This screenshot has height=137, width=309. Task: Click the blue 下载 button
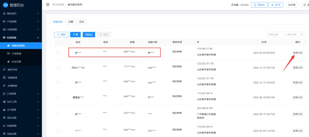[x=75, y=35]
